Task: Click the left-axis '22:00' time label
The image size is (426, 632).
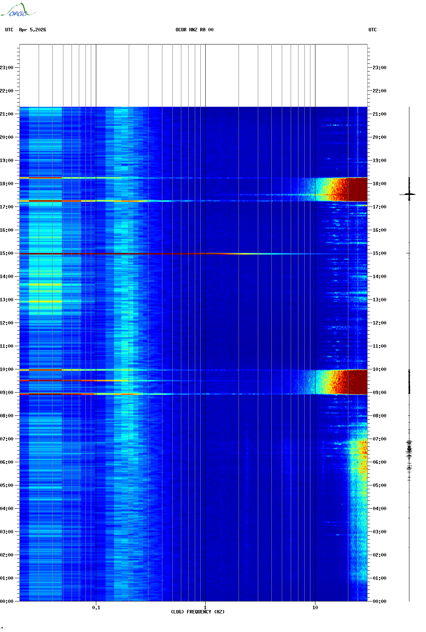Action: pos(7,91)
